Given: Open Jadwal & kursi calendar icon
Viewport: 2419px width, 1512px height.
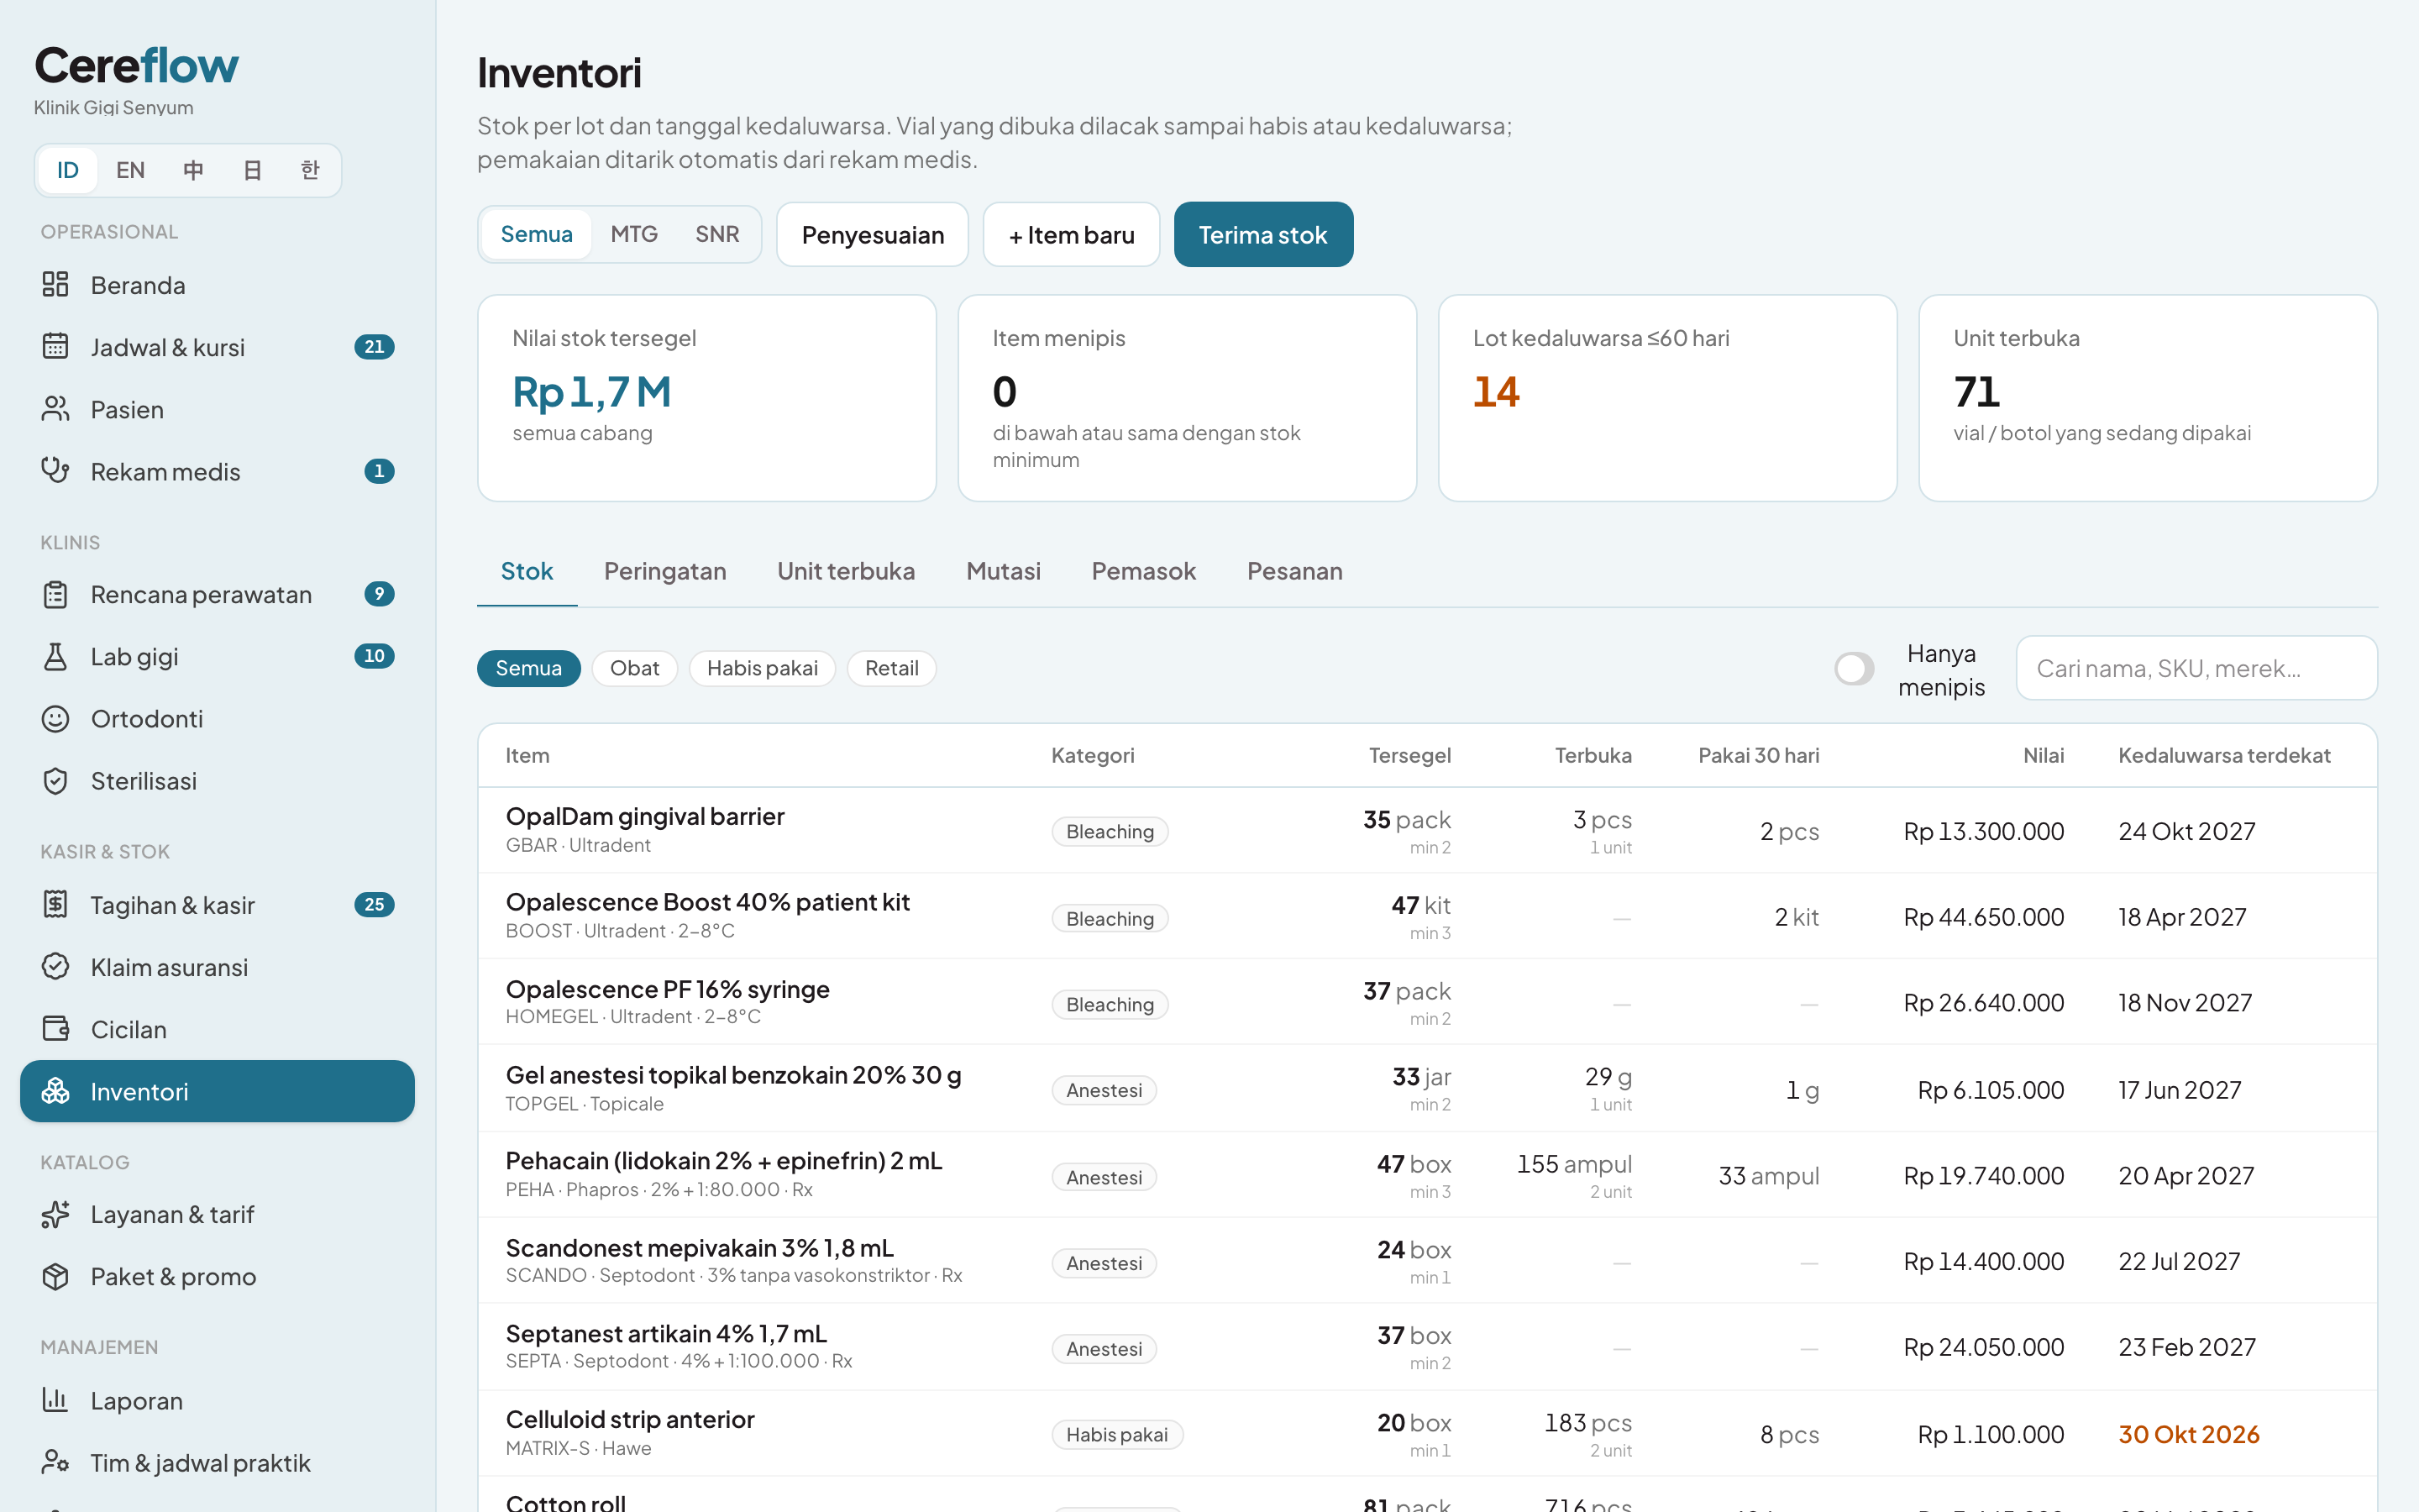Looking at the screenshot, I should click(x=55, y=347).
